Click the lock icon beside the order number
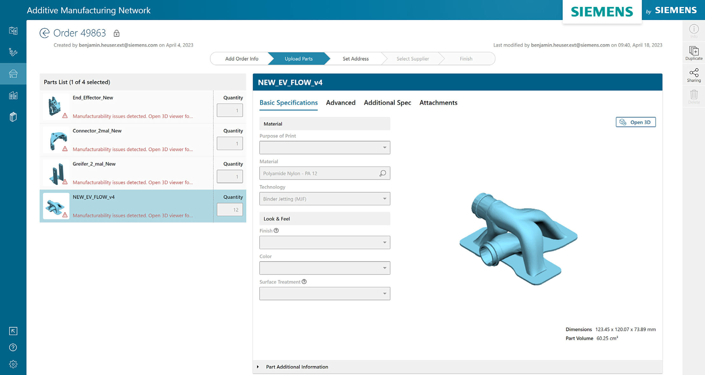 (116, 33)
